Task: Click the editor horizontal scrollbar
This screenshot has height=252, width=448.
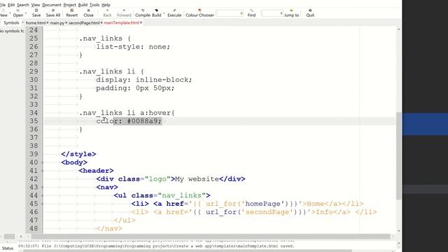Action: click(x=211, y=237)
